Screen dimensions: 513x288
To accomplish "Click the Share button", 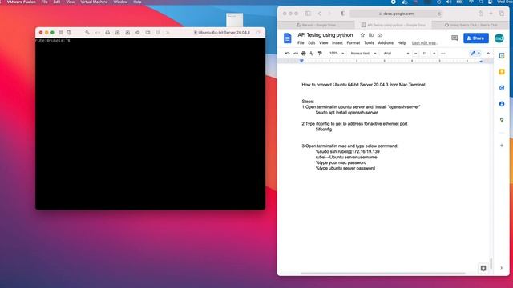I will pos(476,38).
